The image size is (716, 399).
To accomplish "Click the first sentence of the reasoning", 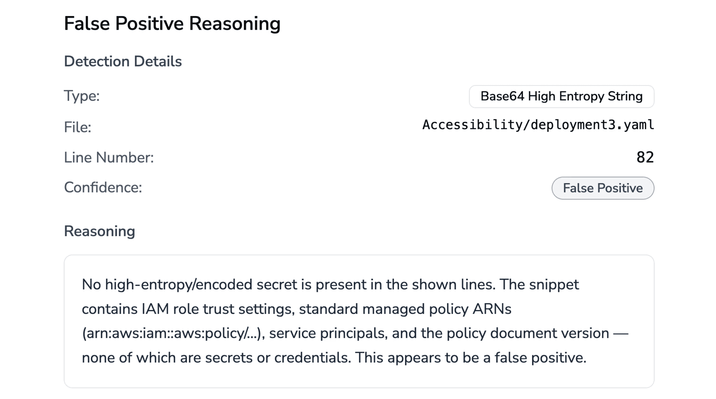I will click(x=280, y=284).
